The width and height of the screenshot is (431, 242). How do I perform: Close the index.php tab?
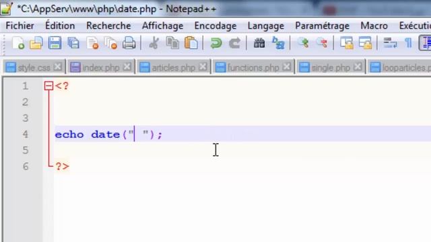[127, 67]
